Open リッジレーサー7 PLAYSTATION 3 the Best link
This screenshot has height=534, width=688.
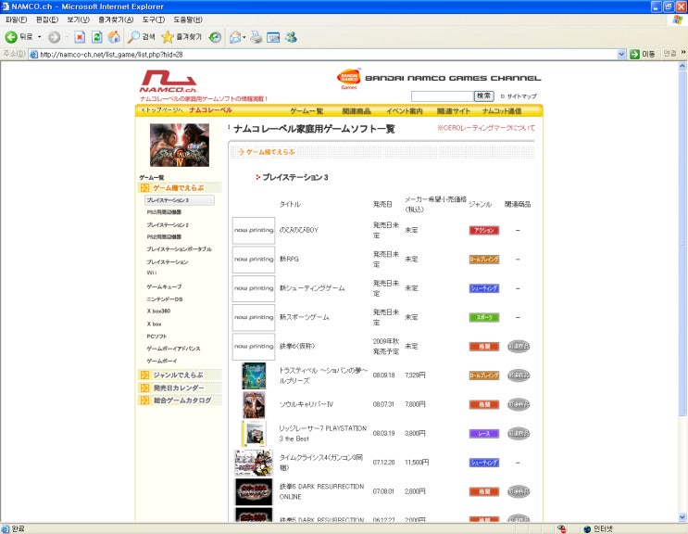coord(323,434)
